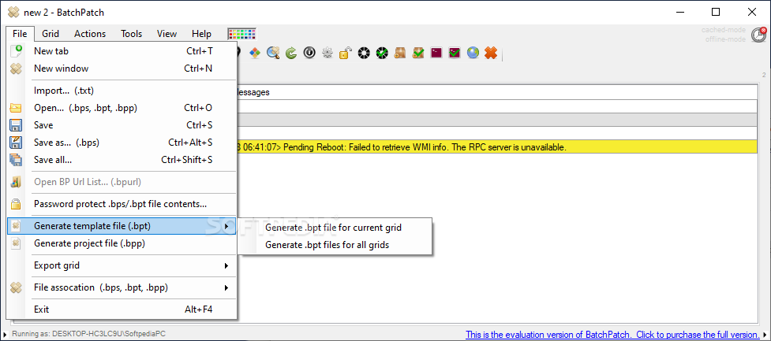The width and height of the screenshot is (771, 341).
Task: Click the plain black segmented wheel icon
Action: [x=364, y=53]
